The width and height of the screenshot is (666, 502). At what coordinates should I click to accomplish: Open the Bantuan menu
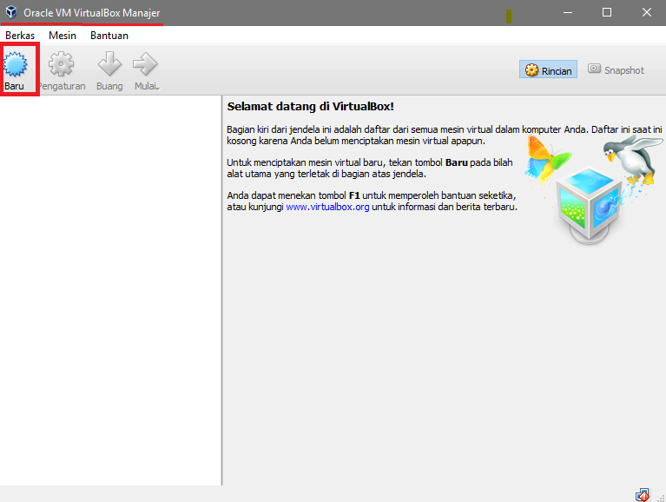pos(109,36)
